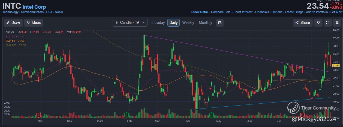Image resolution: width=343 pixels, height=127 pixels.
Task: Click the Aug 20 date label in chart
Action: pyautogui.click(x=10, y=32)
